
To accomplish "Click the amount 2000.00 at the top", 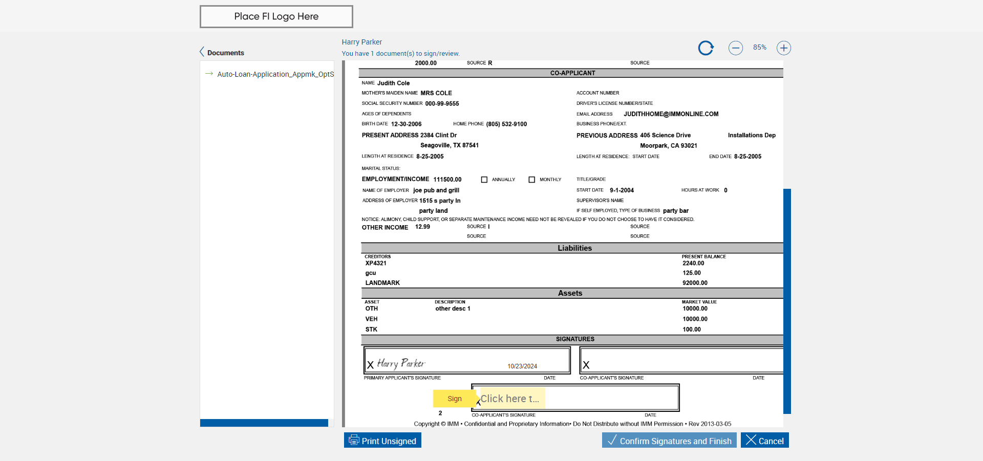I will [x=425, y=63].
